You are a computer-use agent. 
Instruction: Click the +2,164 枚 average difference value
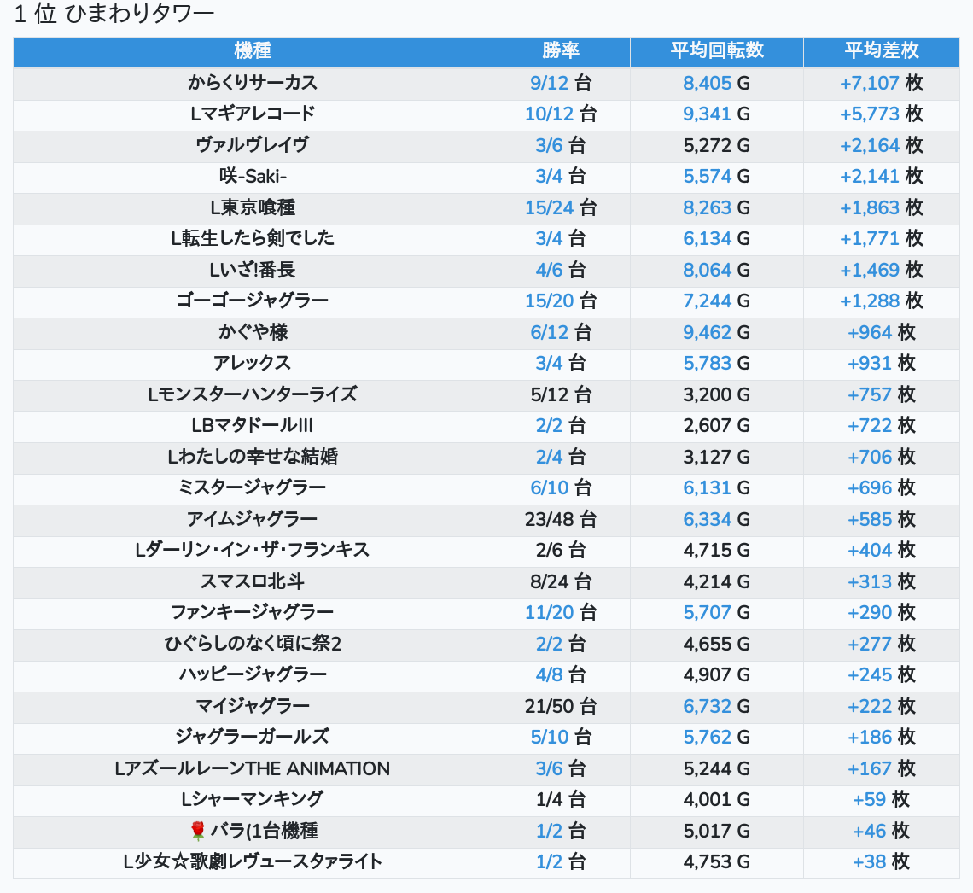coord(881,145)
